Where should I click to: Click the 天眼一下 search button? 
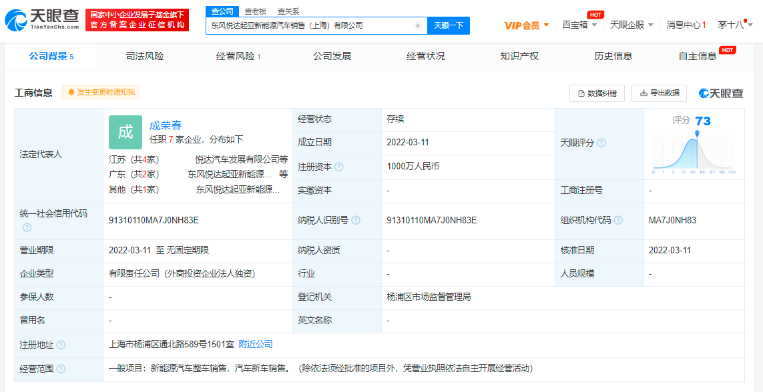point(450,25)
